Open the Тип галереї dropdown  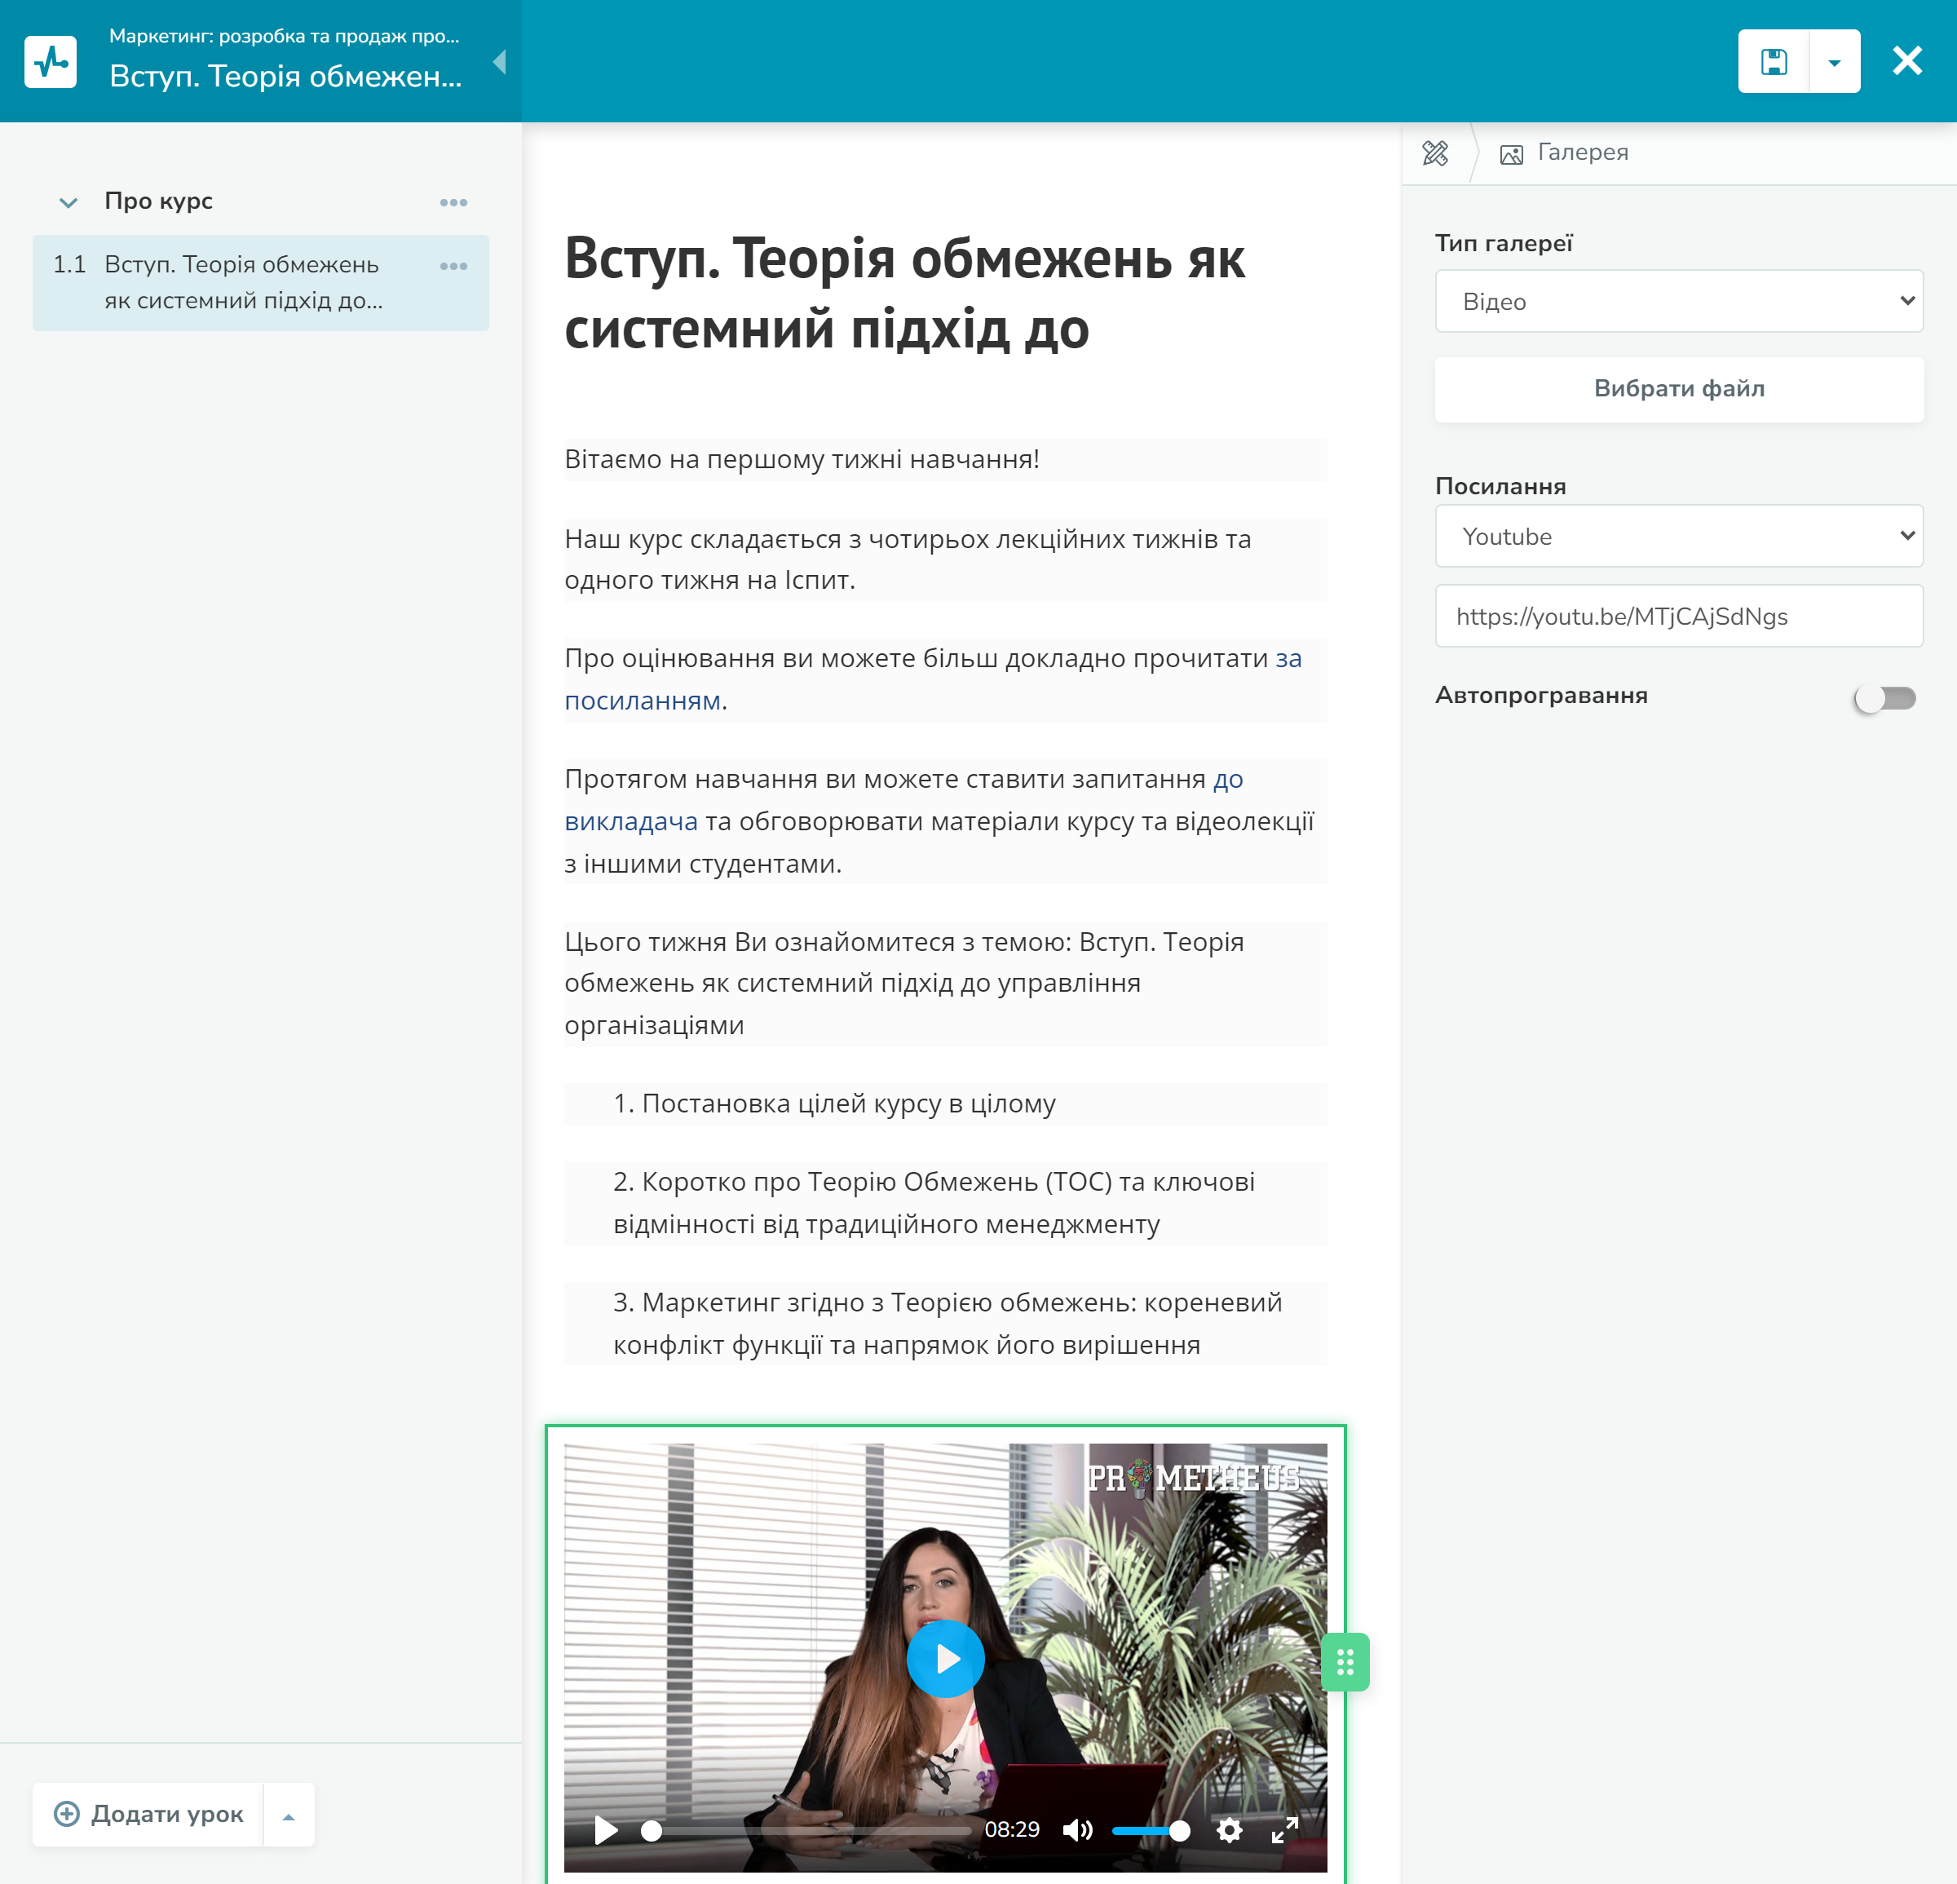point(1678,302)
